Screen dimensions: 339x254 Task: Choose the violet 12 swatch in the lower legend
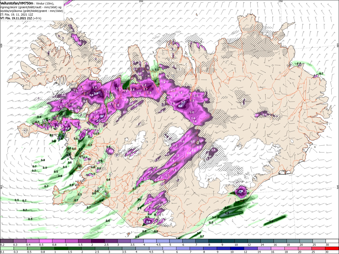click(251, 248)
